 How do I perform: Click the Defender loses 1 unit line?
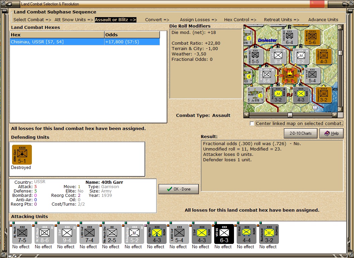point(227,160)
